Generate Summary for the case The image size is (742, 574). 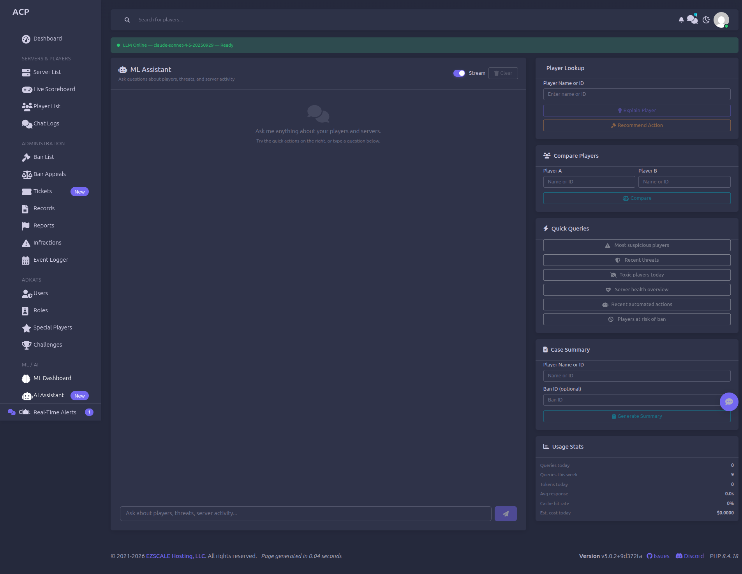637,416
